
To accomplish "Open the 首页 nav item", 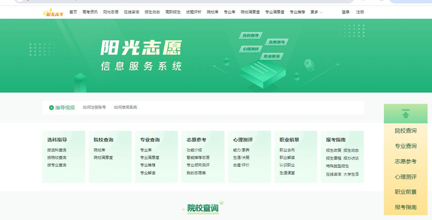I will coord(73,12).
